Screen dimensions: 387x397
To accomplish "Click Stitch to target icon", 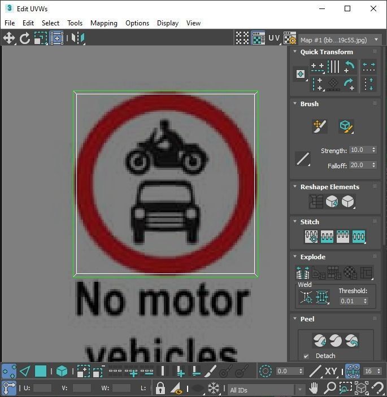I will click(x=311, y=237).
